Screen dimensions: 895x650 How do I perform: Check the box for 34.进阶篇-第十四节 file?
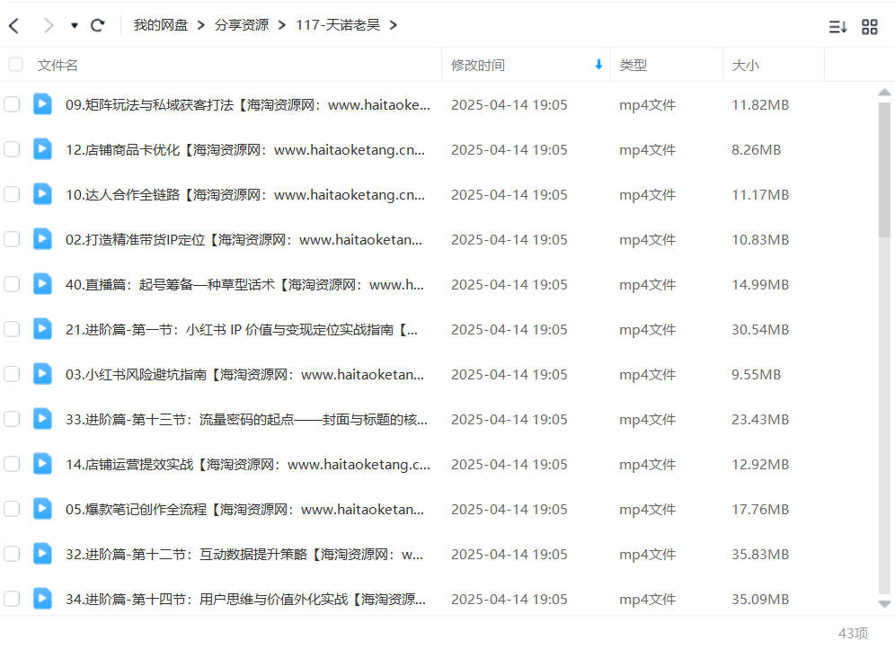pyautogui.click(x=12, y=599)
